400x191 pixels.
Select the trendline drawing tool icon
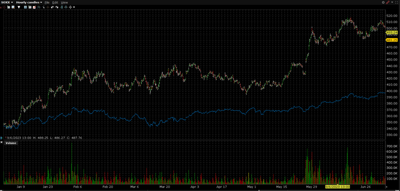tap(43, 7)
